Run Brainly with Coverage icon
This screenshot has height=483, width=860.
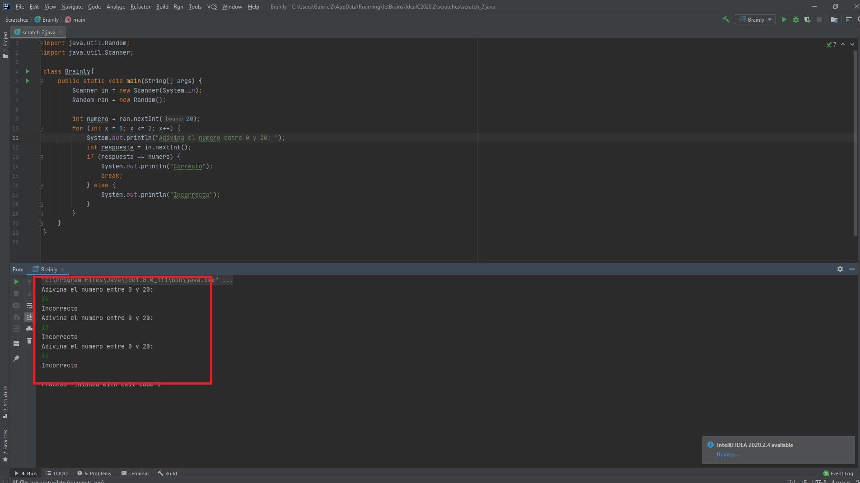pos(807,19)
